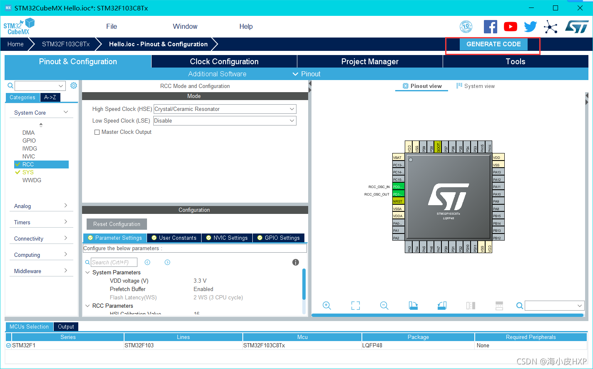Open the File menu
The width and height of the screenshot is (593, 369).
[112, 26]
